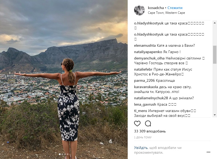Click the comment speech bubble icon
The image size is (217, 159).
148,123
